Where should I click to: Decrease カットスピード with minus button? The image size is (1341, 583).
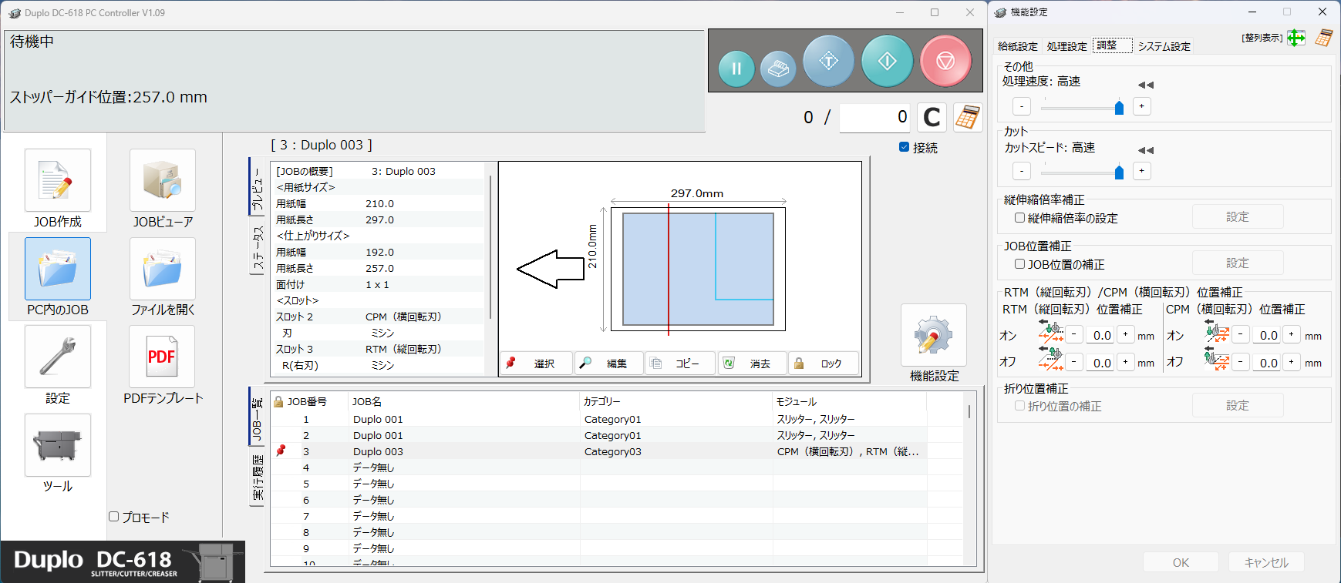tap(1022, 171)
